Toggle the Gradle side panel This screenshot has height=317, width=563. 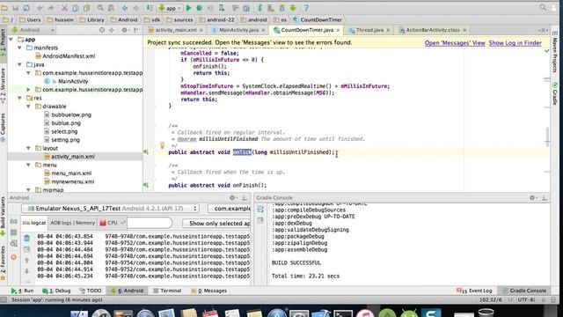point(555,94)
